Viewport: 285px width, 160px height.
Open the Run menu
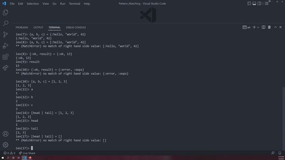pyautogui.click(x=62, y=4)
